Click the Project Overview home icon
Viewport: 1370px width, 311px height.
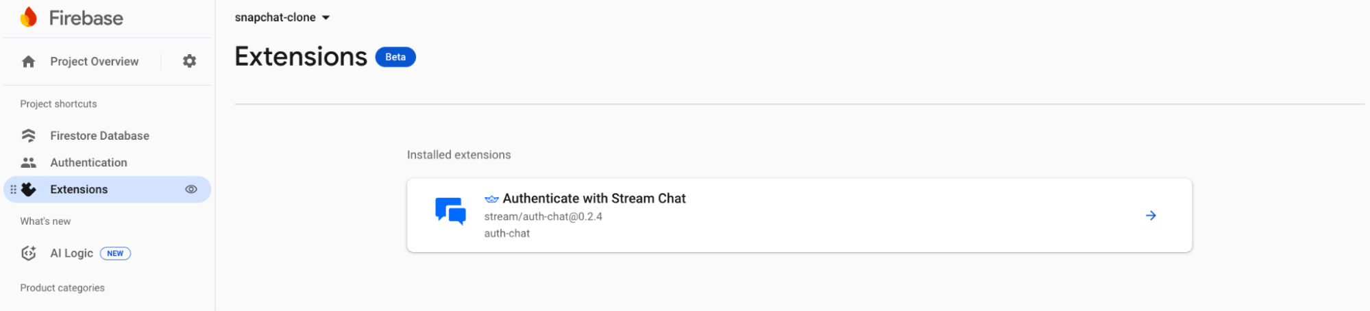[x=29, y=62]
